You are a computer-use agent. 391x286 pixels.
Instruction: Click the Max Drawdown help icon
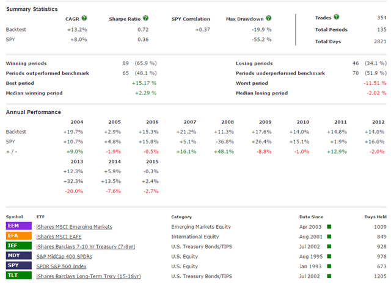269,18
